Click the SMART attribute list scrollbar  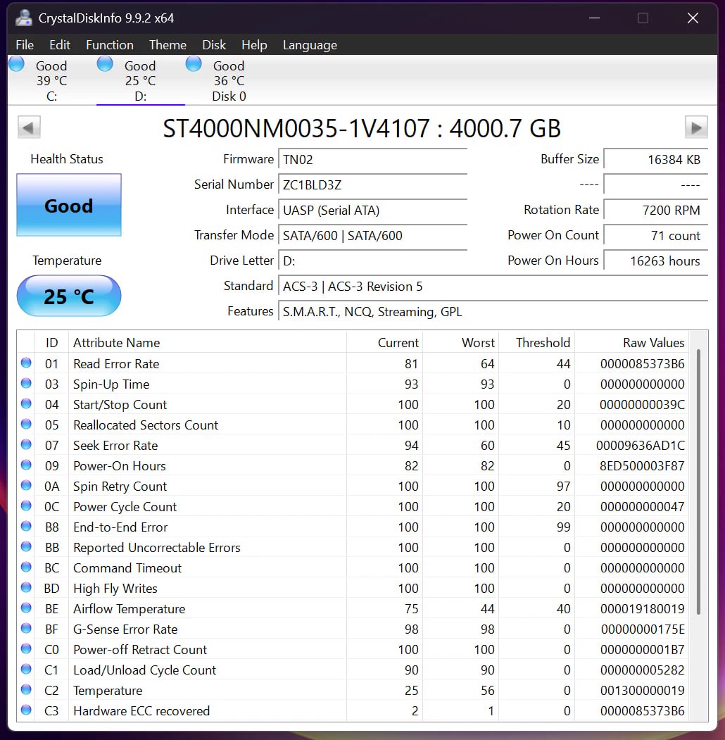tap(698, 482)
